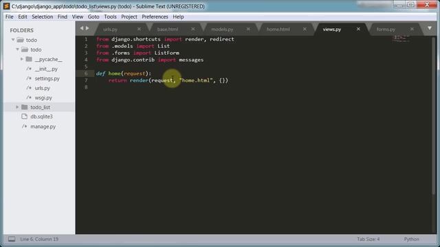Close the home.html tab

(x=305, y=29)
